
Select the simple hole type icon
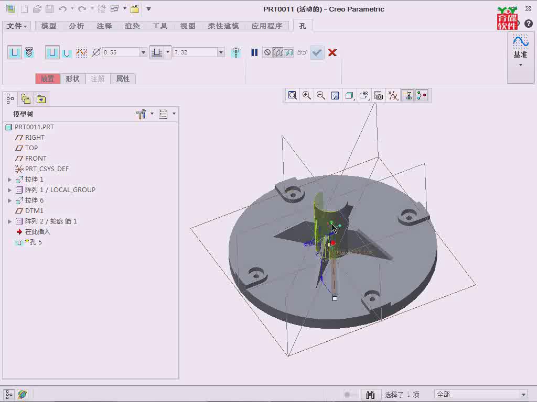(14, 53)
